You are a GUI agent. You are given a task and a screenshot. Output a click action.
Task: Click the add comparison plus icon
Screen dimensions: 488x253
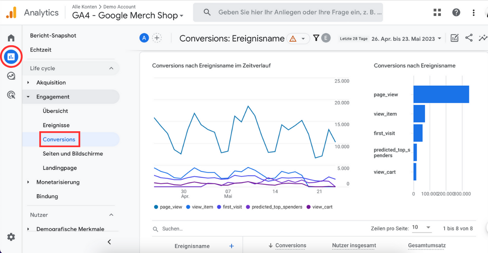click(x=157, y=38)
